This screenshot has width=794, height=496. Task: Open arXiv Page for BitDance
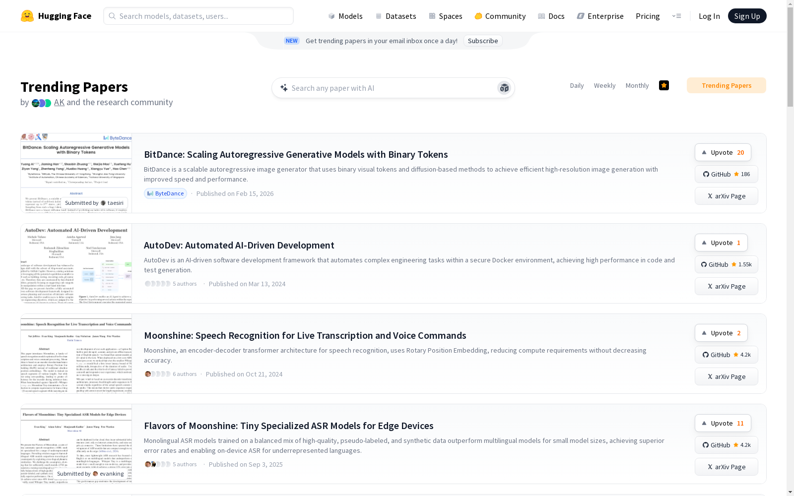coord(727,196)
